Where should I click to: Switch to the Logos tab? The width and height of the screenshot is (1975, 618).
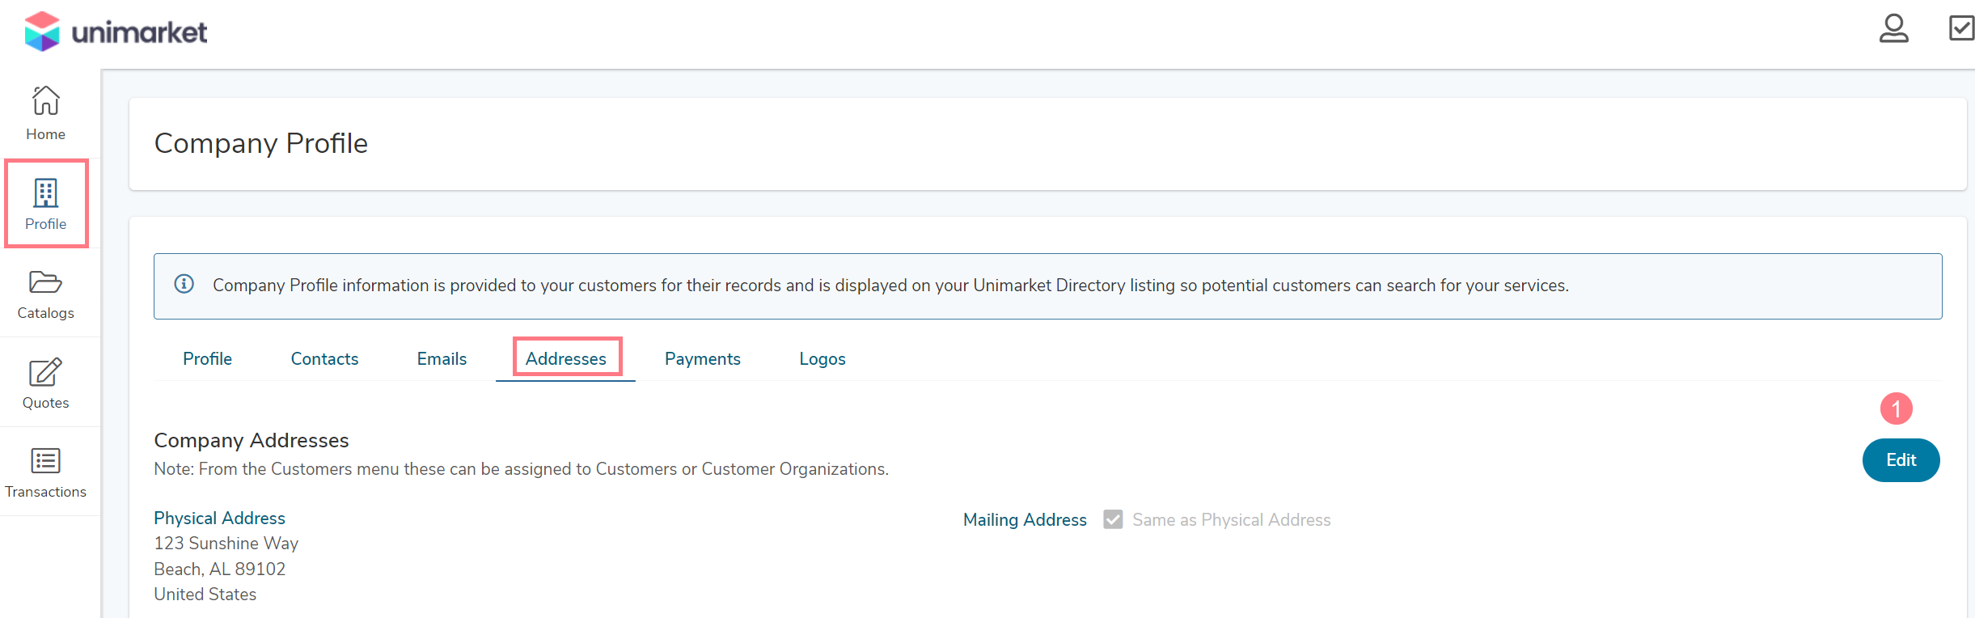(x=823, y=359)
